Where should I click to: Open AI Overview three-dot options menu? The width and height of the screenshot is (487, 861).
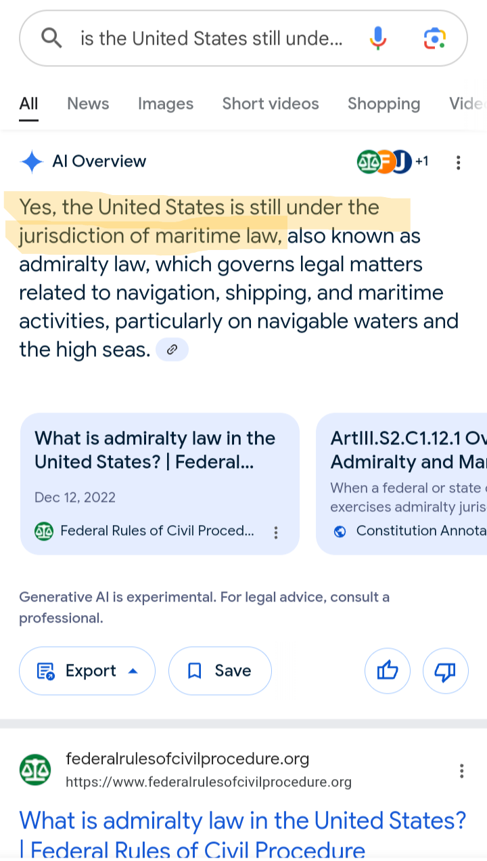click(x=459, y=163)
